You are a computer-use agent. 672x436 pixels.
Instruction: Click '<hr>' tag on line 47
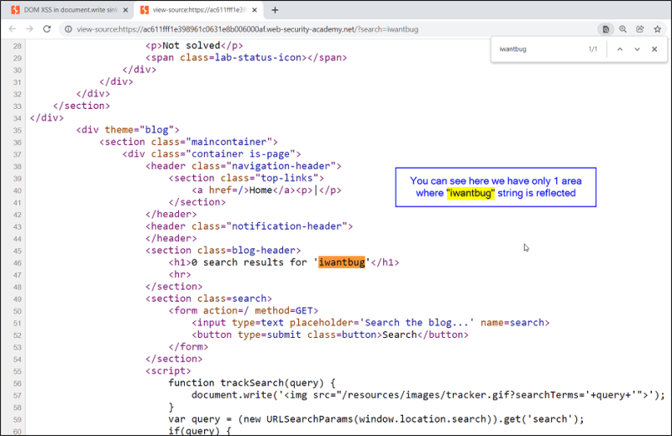click(x=180, y=274)
